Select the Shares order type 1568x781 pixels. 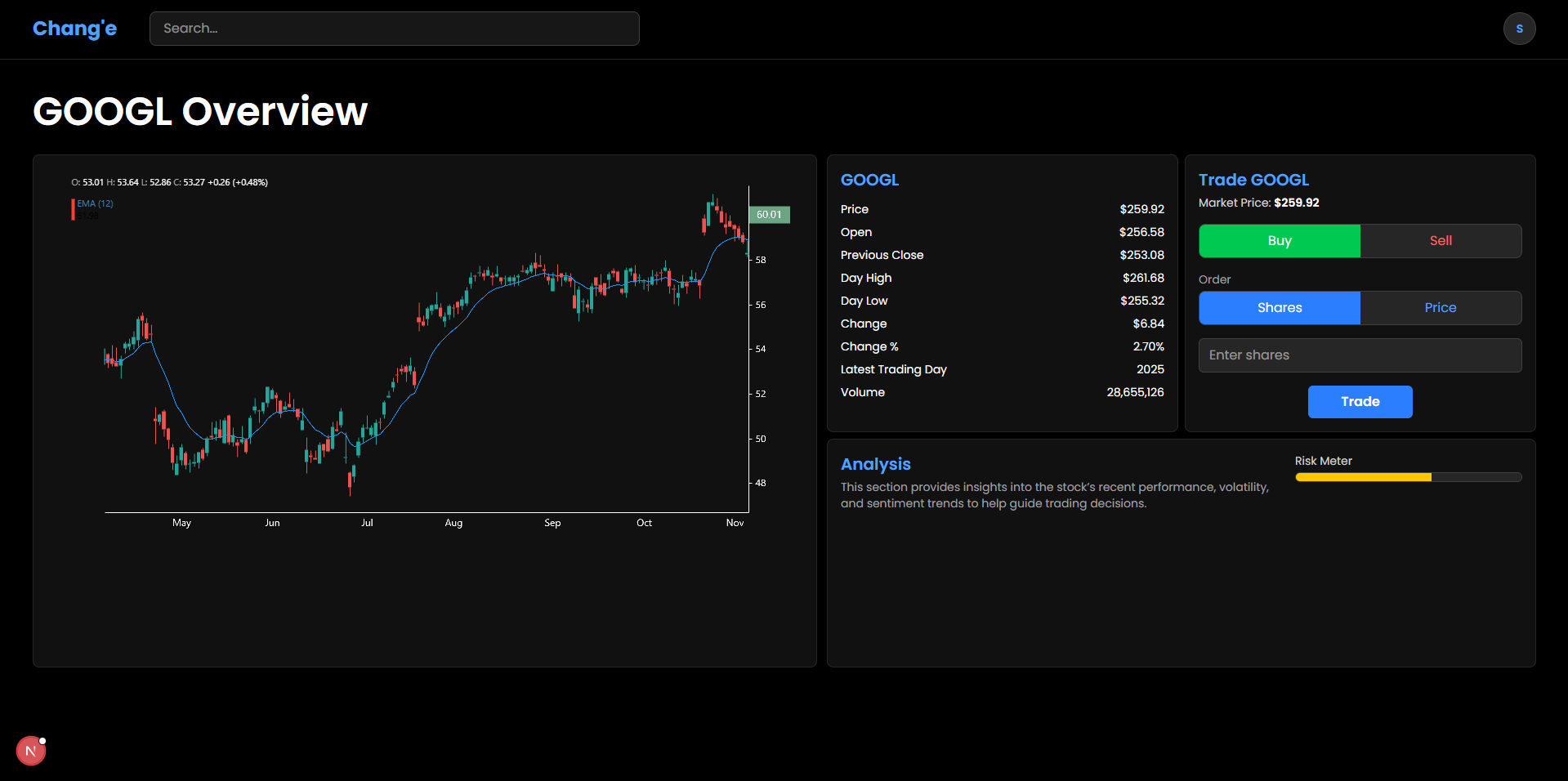coord(1280,308)
